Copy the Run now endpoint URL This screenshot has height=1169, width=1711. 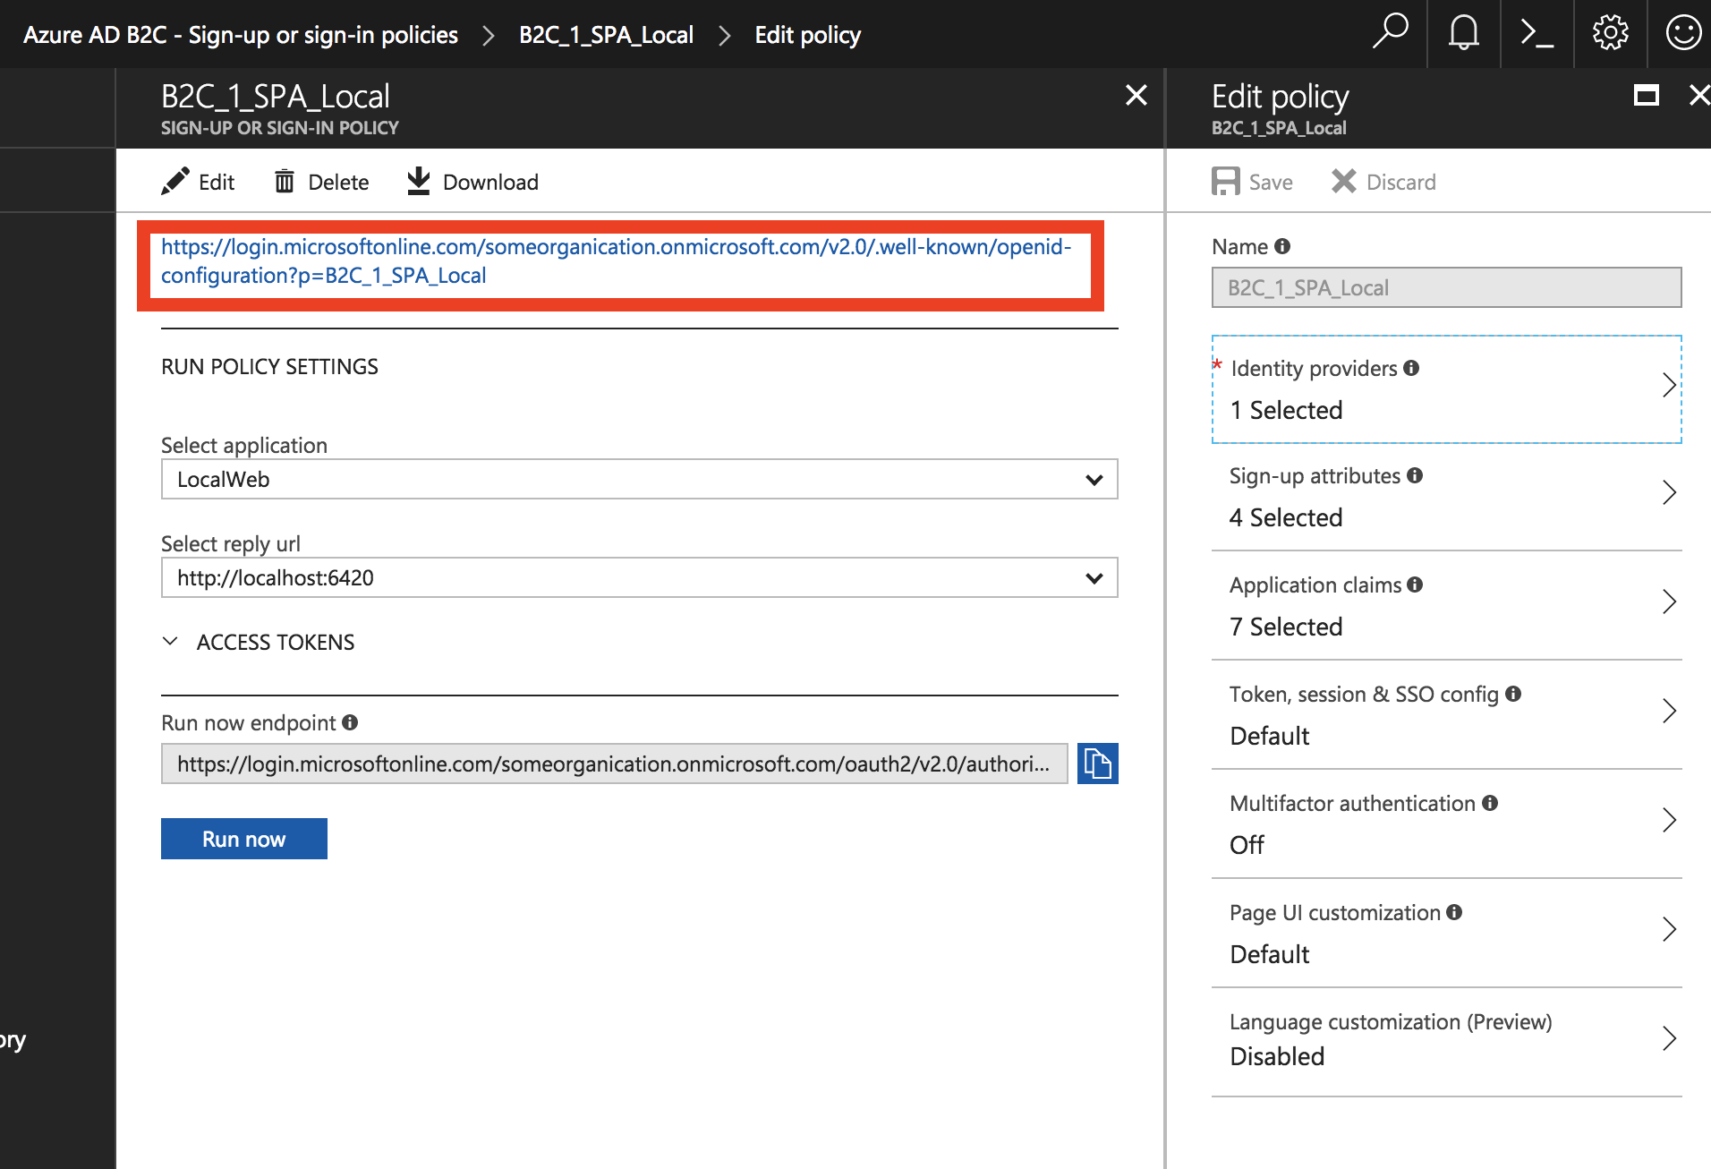(1097, 764)
